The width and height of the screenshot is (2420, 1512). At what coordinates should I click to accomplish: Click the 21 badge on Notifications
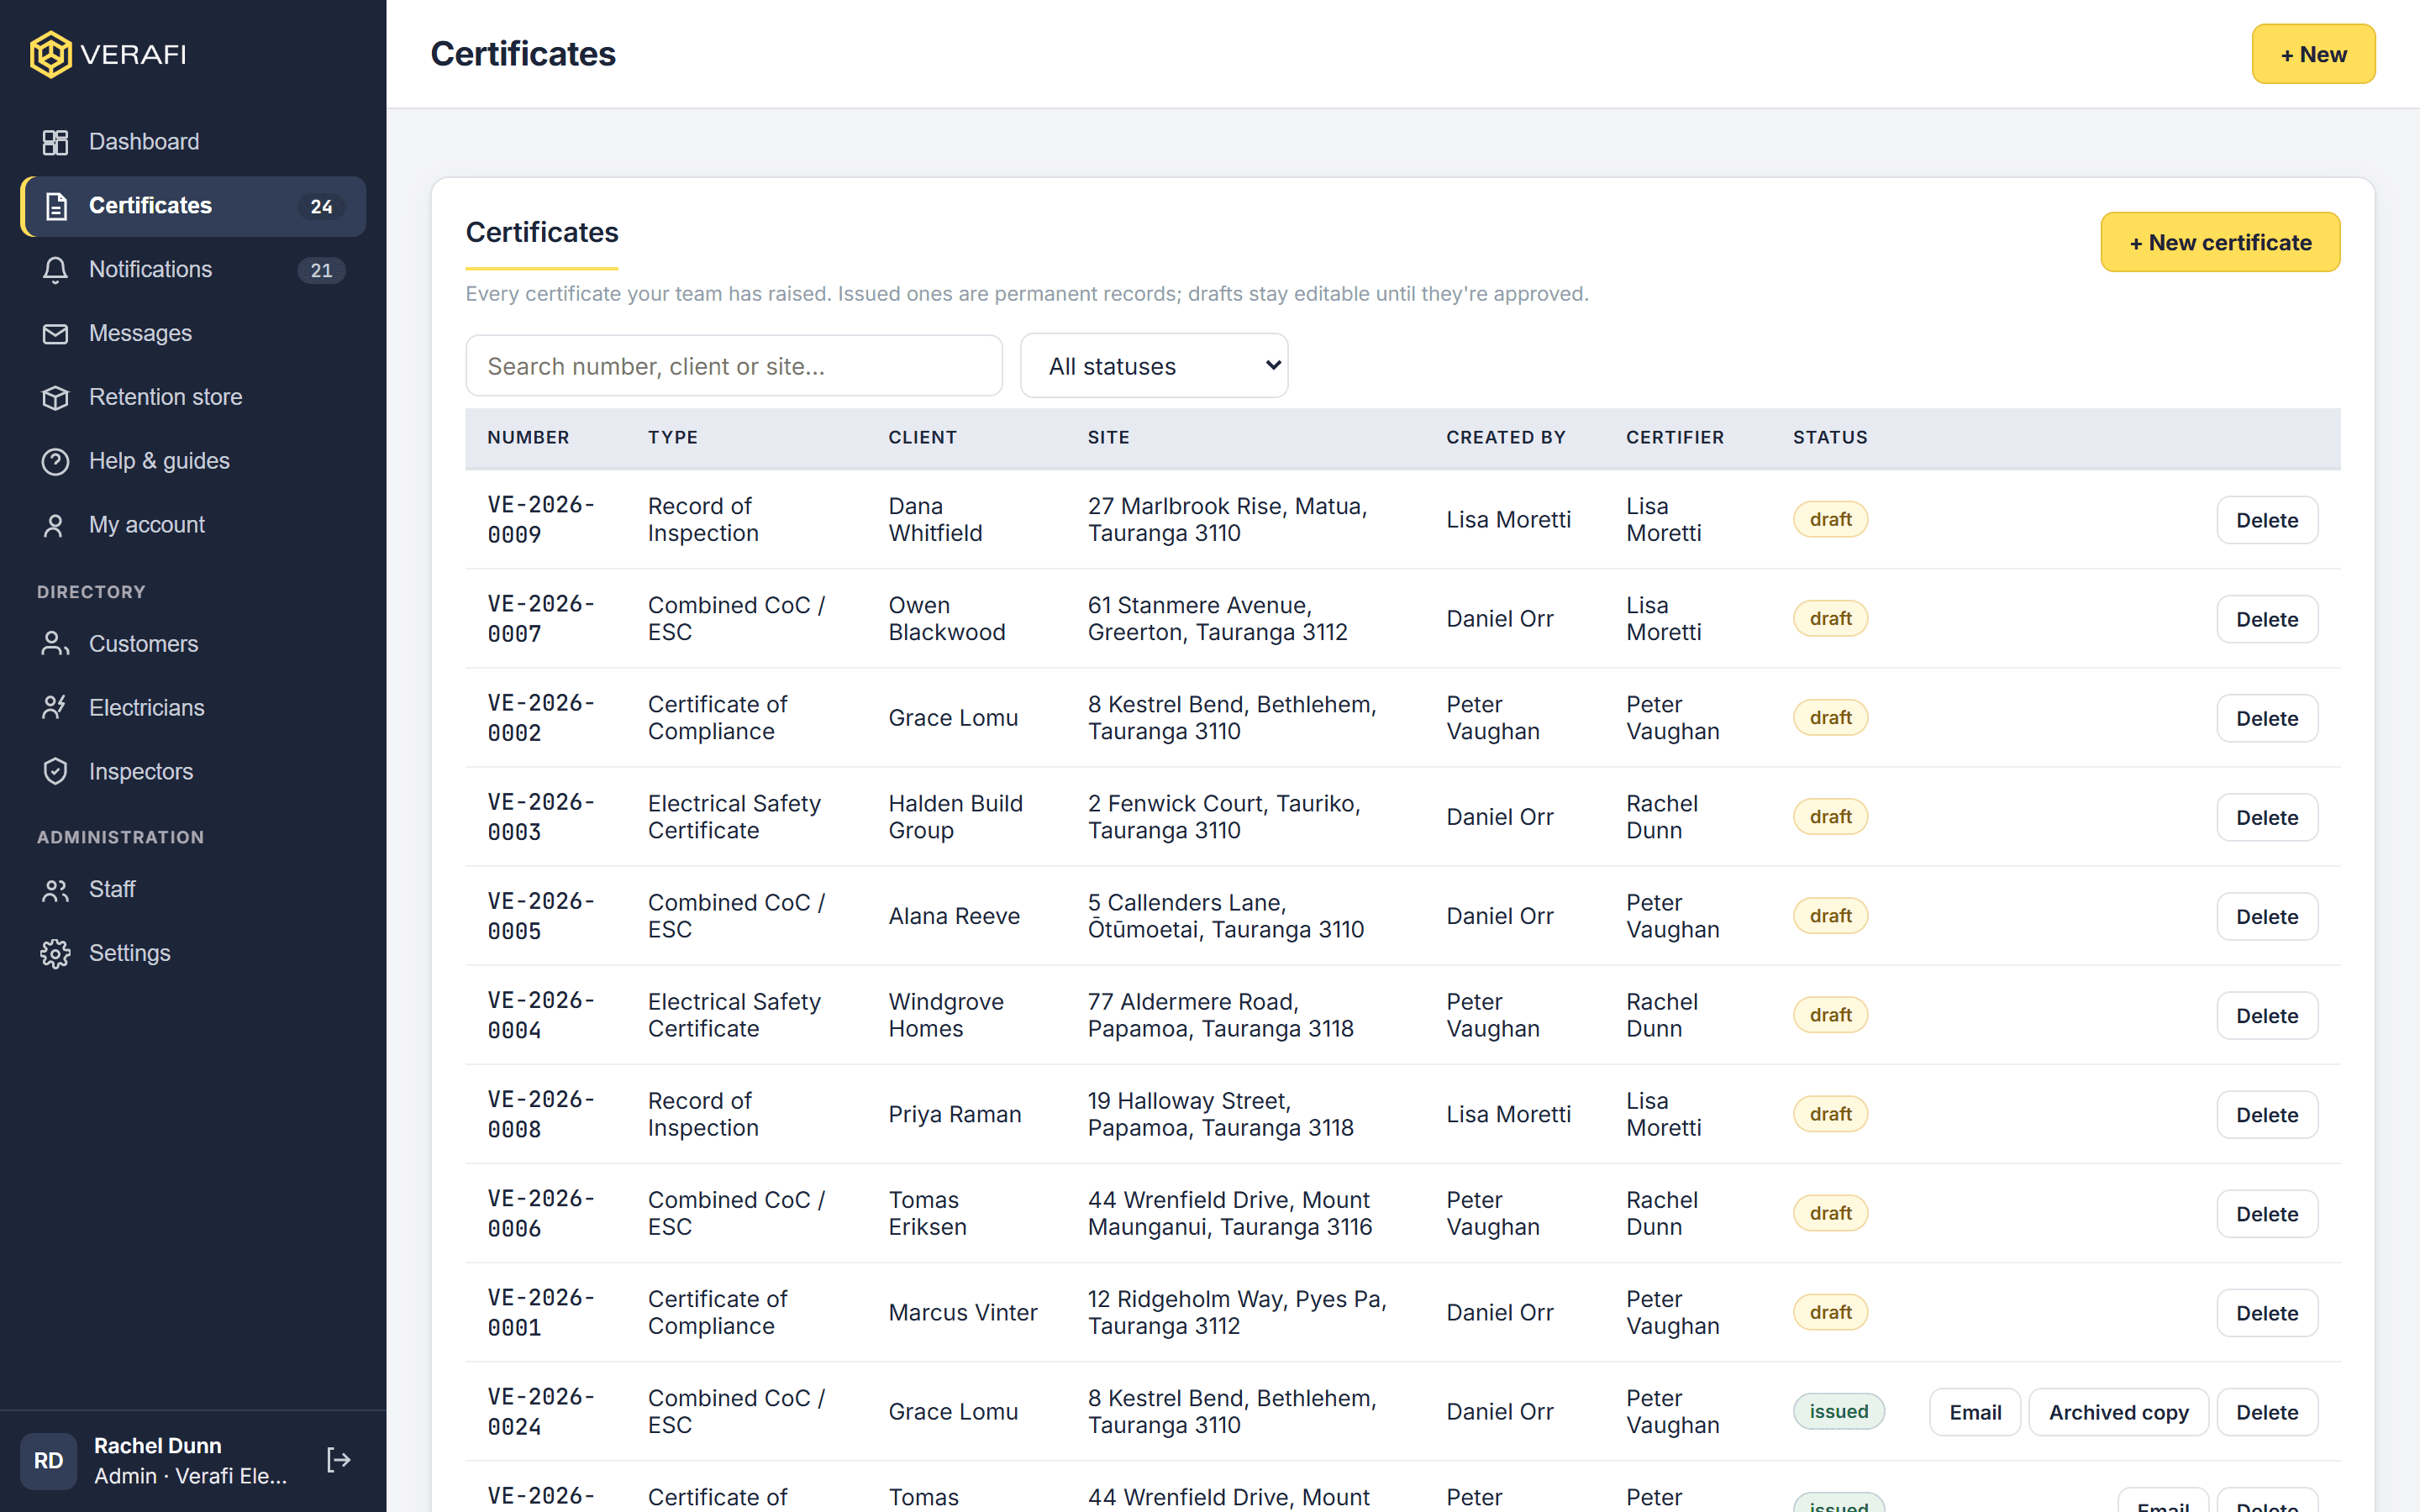[321, 271]
